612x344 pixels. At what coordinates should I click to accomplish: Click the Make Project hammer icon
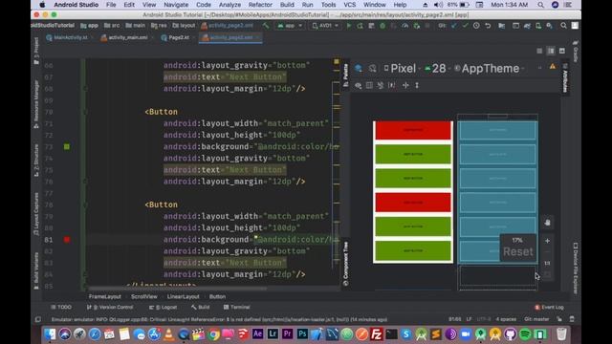(266, 26)
